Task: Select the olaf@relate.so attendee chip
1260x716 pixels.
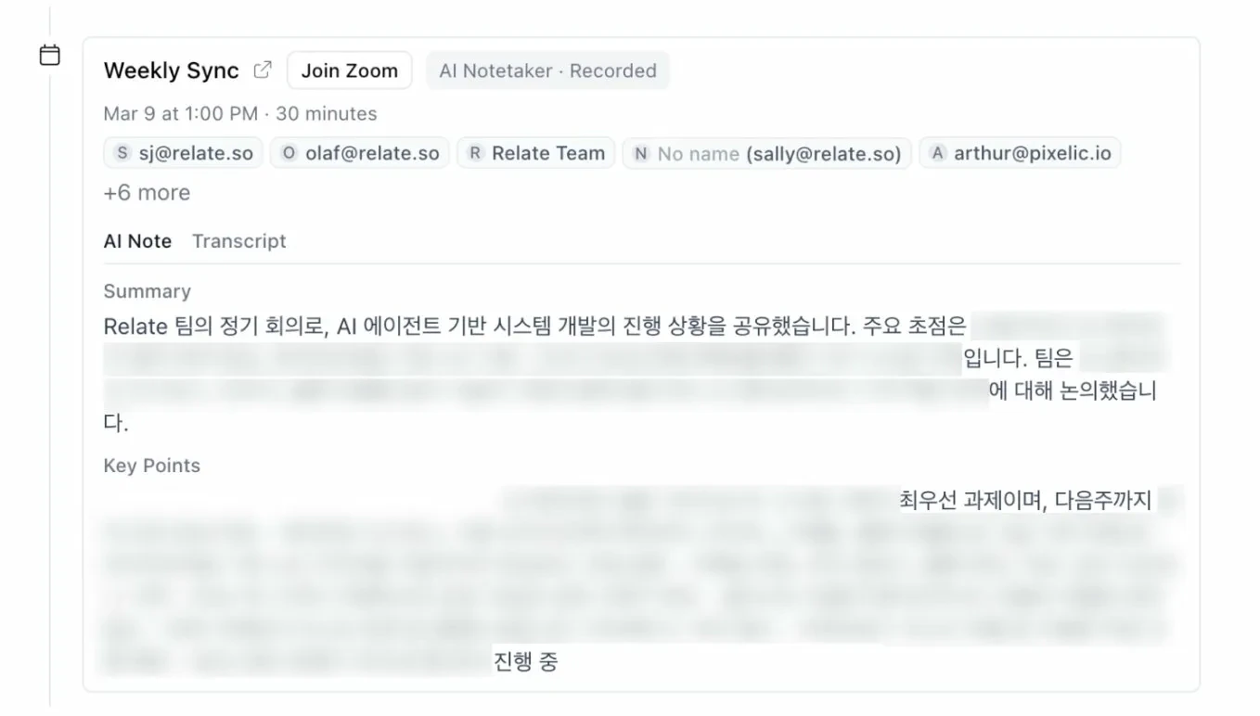Action: pos(360,154)
